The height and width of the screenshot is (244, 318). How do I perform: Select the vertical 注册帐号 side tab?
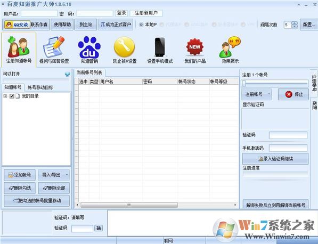[x=314, y=83]
